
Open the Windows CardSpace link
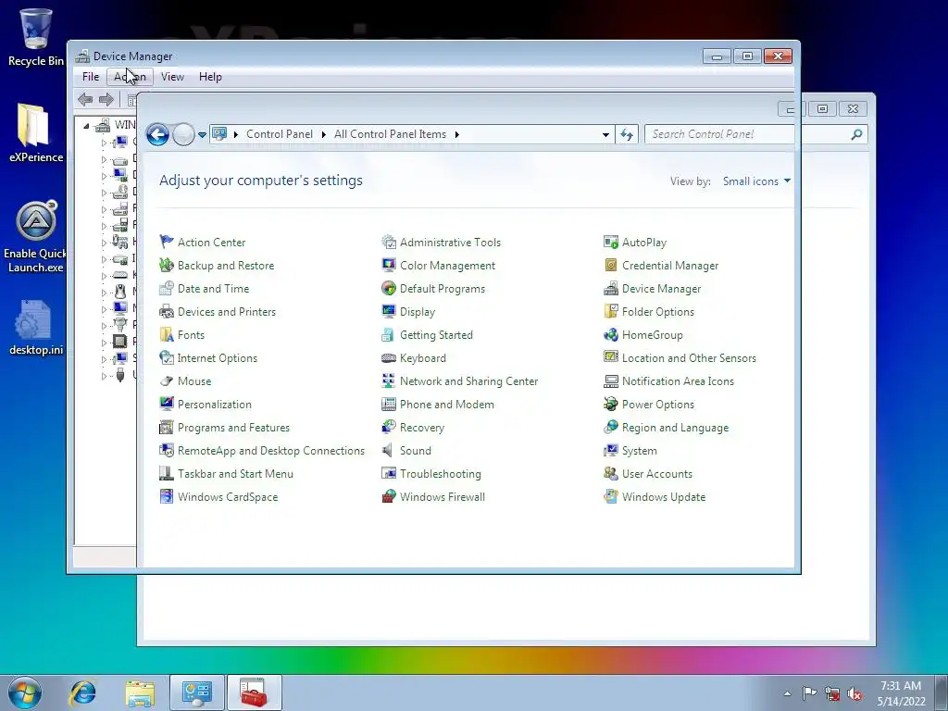pyautogui.click(x=228, y=497)
